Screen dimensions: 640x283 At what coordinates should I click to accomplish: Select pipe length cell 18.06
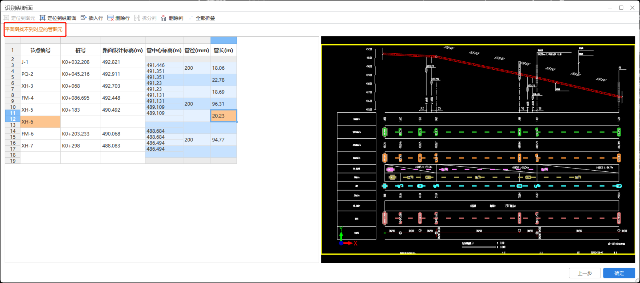coord(223,68)
